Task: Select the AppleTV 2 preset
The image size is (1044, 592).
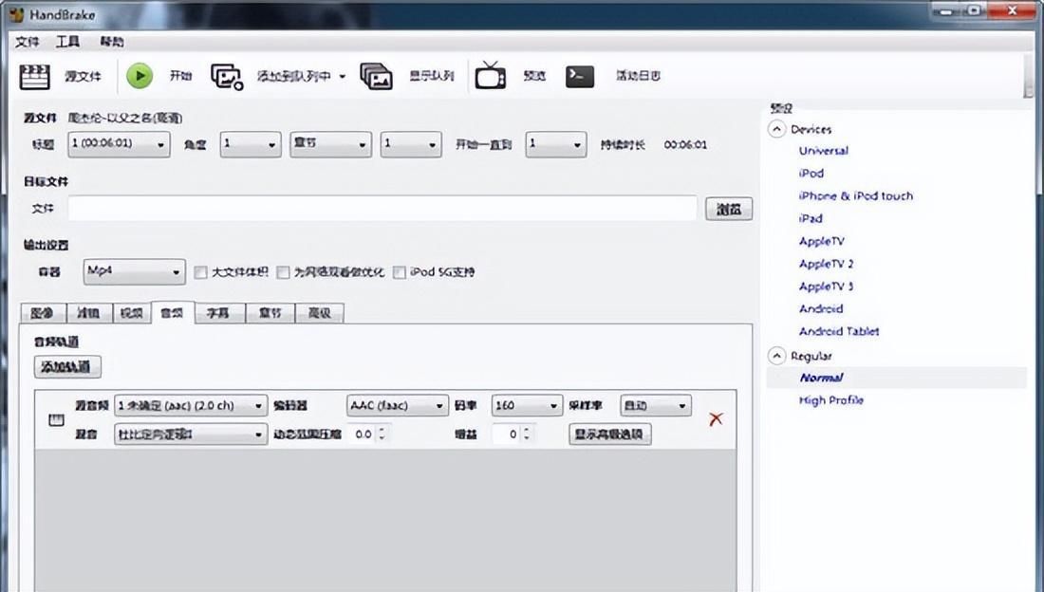Action: click(x=827, y=264)
